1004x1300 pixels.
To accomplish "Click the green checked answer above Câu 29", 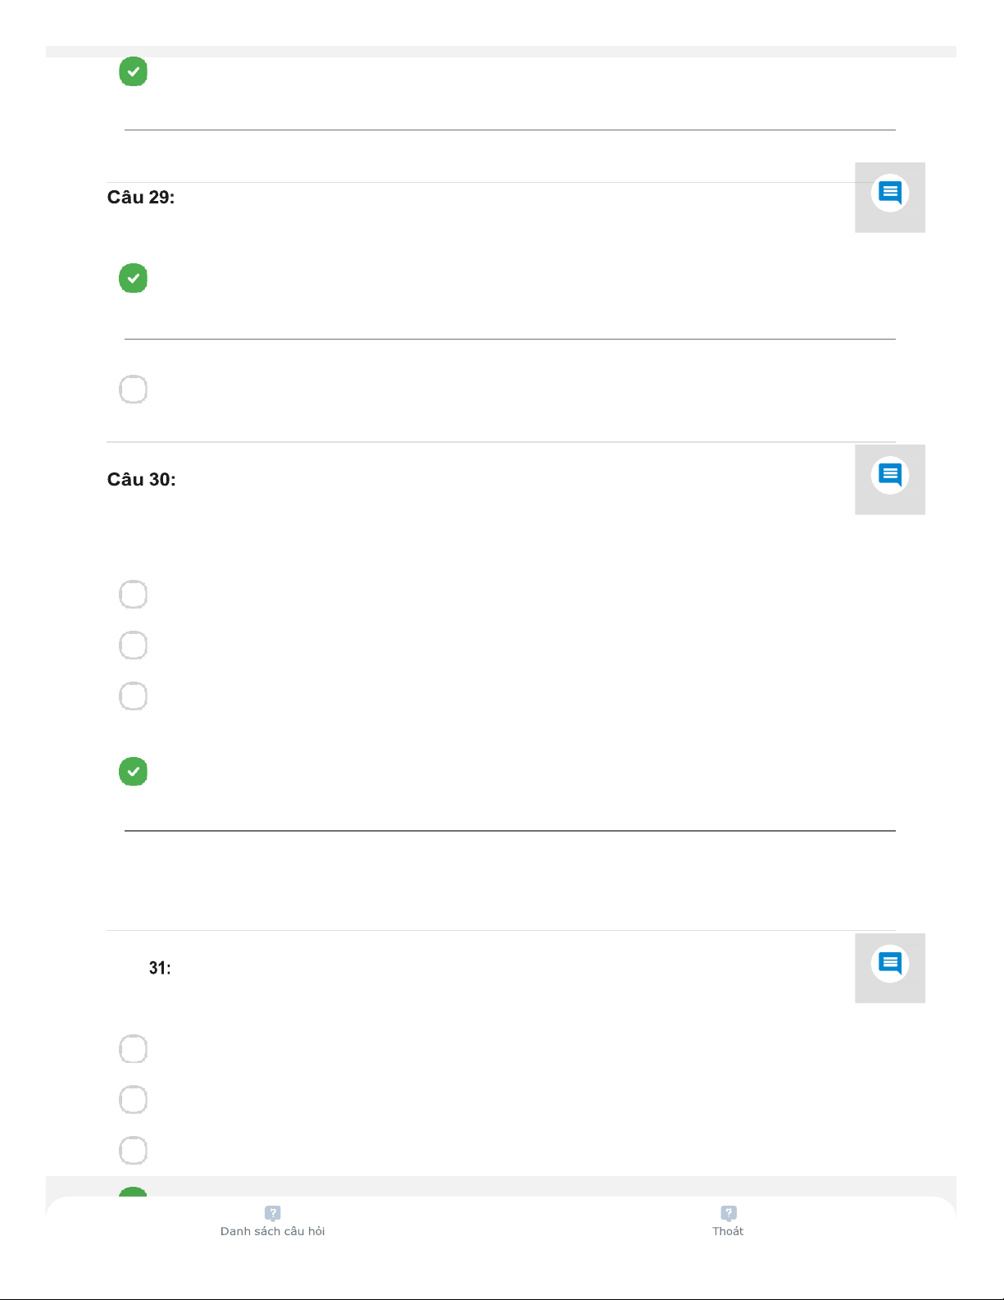I will pos(133,72).
